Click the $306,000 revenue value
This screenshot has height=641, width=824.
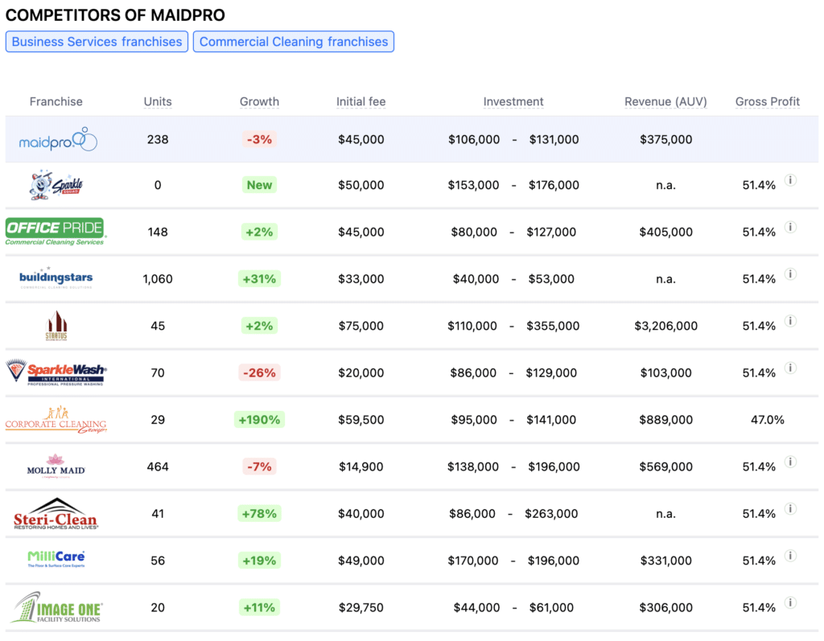tap(665, 607)
